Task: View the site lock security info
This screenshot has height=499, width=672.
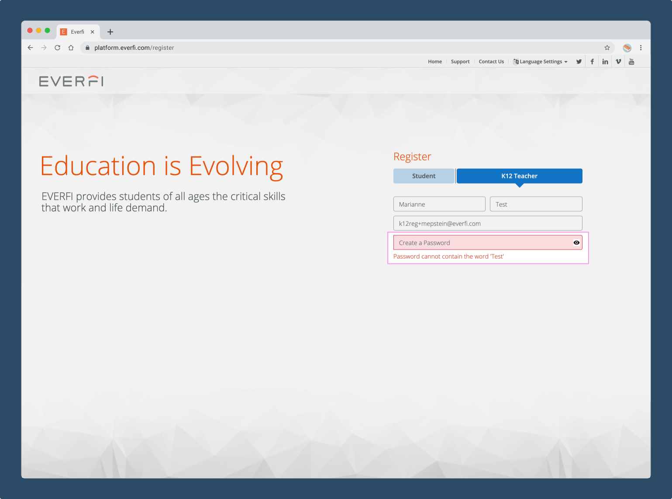Action: [x=87, y=48]
